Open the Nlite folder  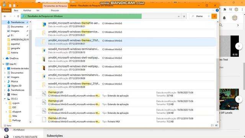(x=15, y=116)
